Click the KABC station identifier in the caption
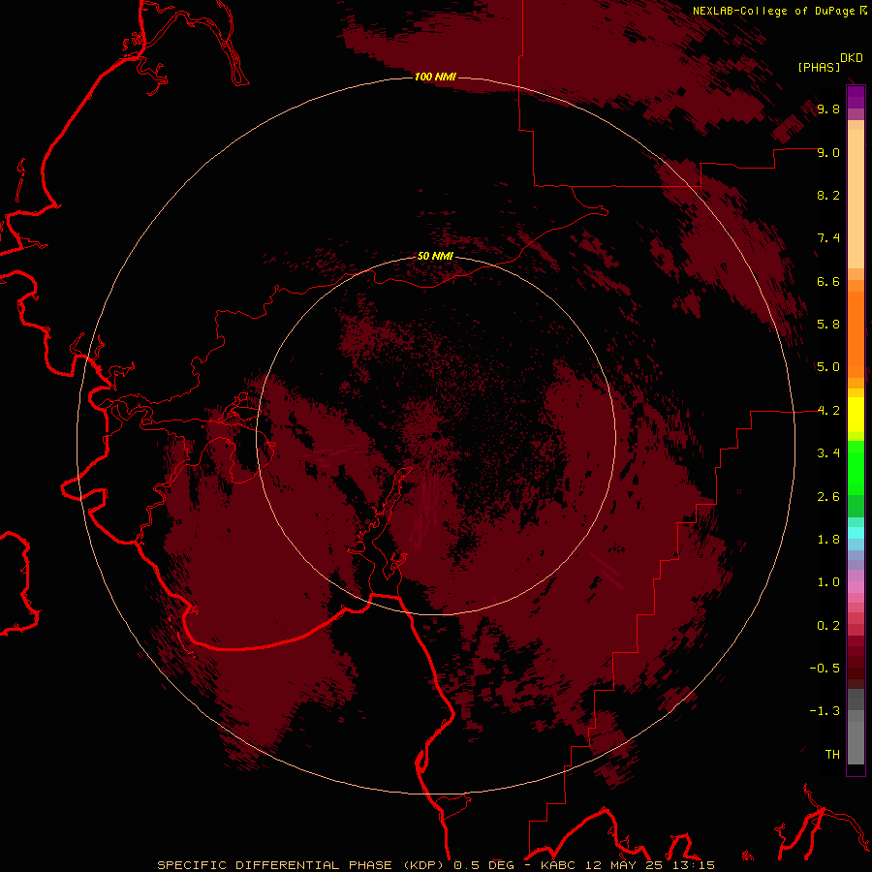This screenshot has height=872, width=872. coord(560,865)
